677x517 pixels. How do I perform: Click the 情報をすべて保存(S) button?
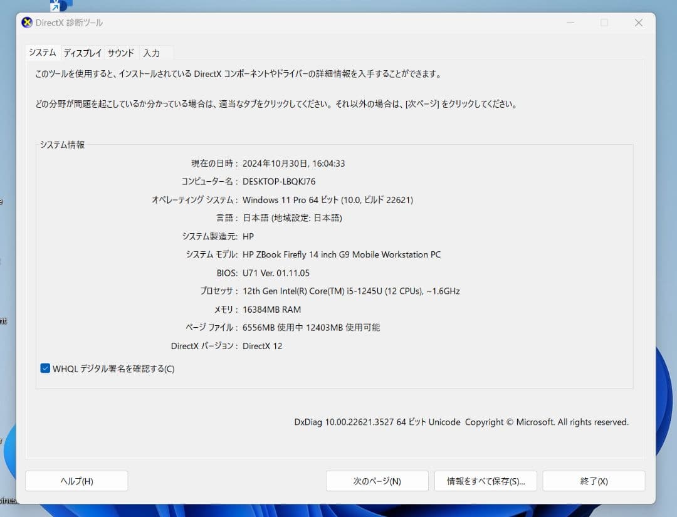[x=485, y=481]
